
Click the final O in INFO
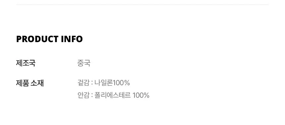(x=79, y=39)
